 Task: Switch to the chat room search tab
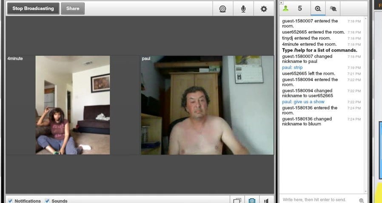pos(317,8)
